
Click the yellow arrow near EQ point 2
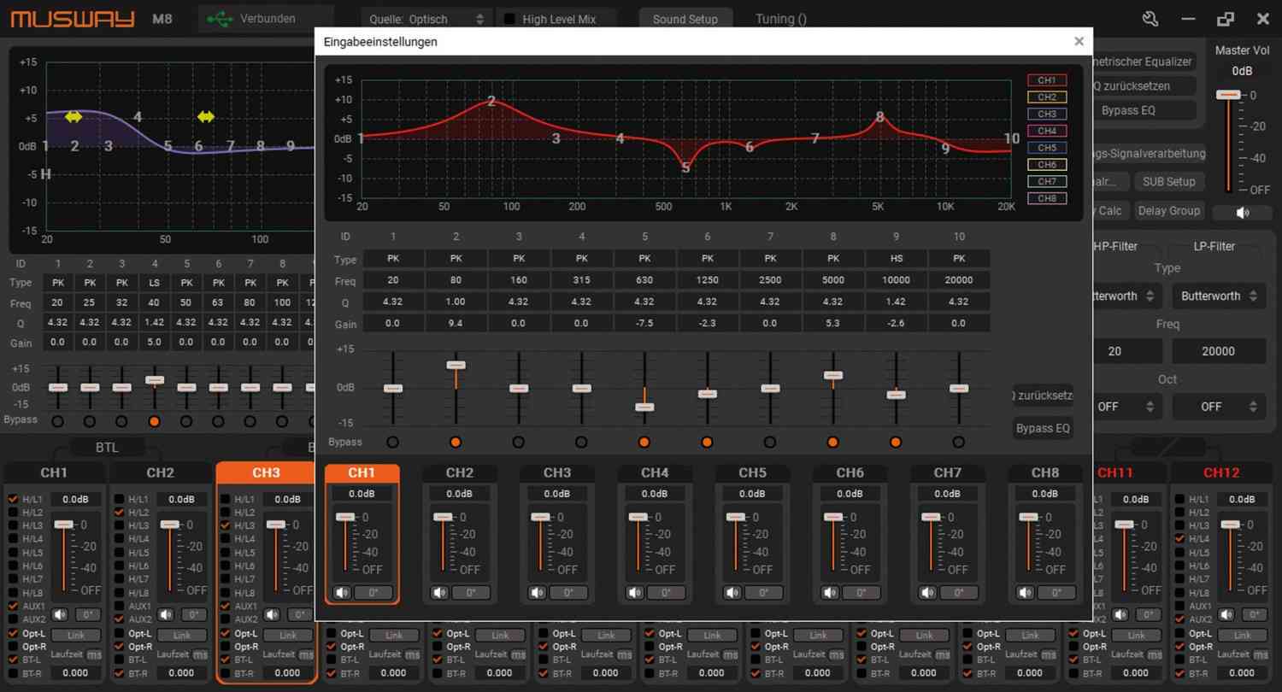(74, 116)
